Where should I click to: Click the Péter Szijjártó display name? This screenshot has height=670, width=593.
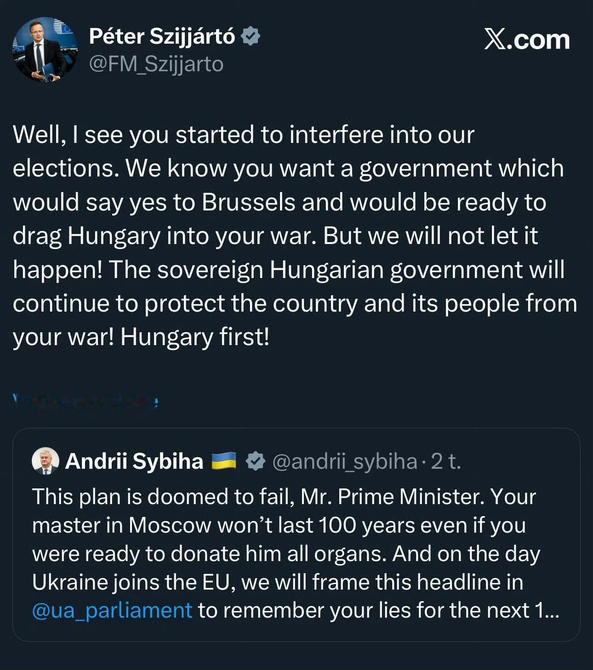(x=162, y=36)
